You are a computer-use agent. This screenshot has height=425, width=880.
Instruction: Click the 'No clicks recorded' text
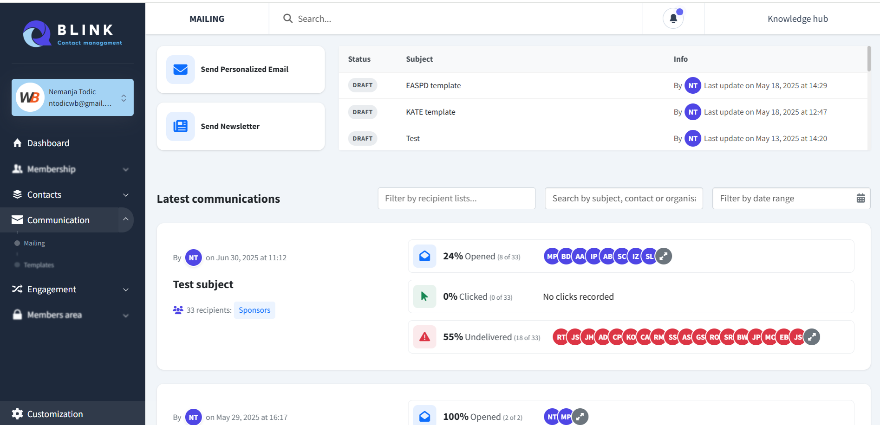[x=578, y=296]
